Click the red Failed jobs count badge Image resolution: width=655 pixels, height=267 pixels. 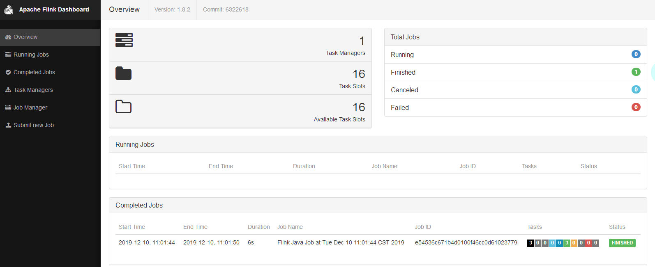pos(636,107)
